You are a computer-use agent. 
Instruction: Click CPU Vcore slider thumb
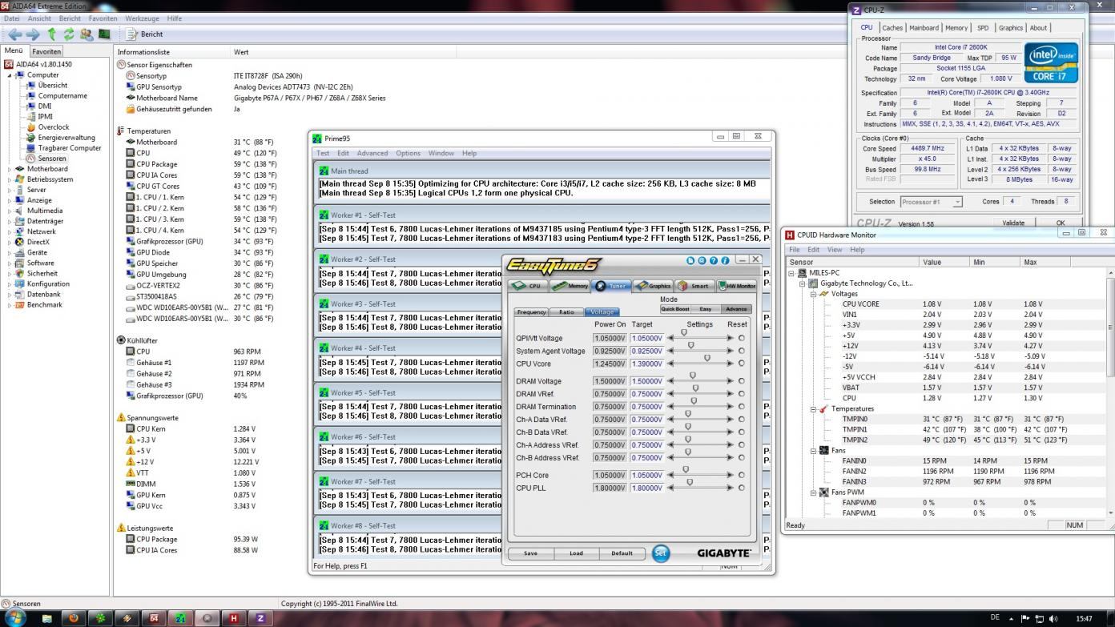[x=706, y=359]
